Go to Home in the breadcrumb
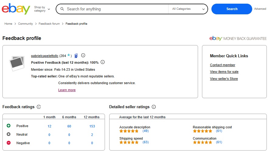This screenshot has height=153, width=268. [x=8, y=24]
